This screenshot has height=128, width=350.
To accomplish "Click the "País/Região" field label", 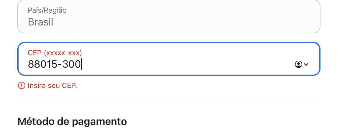I will (47, 10).
